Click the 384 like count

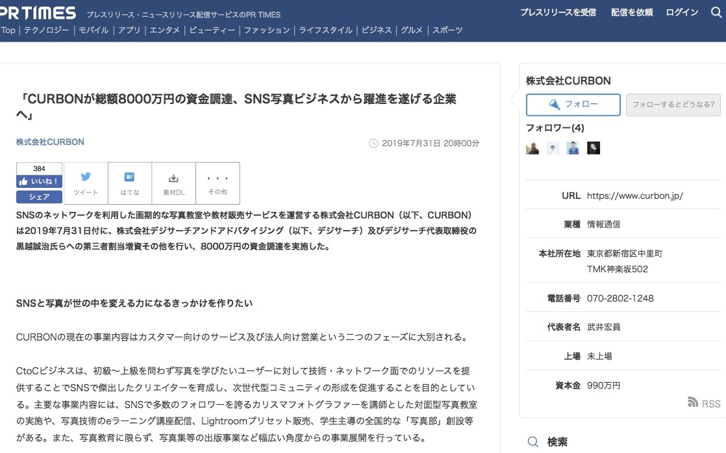40,168
